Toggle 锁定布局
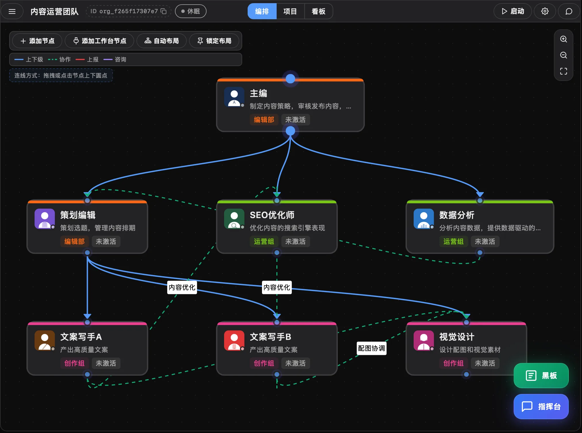This screenshot has height=433, width=582. click(x=214, y=41)
